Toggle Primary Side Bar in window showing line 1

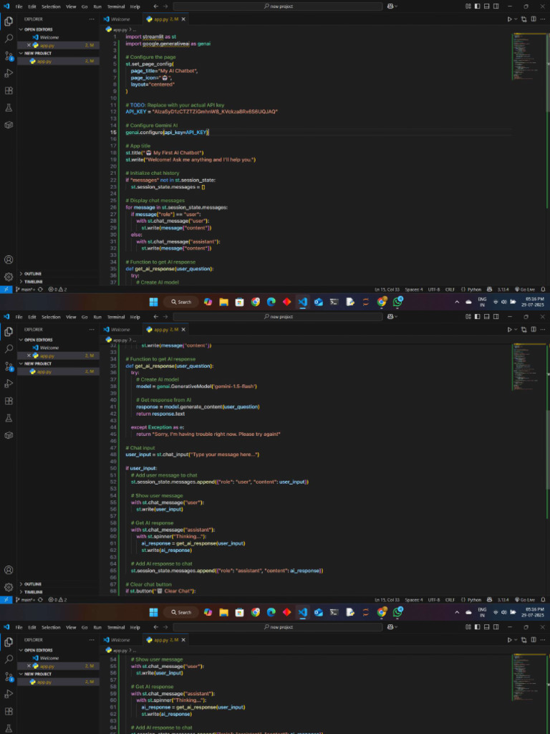pyautogui.click(x=478, y=6)
